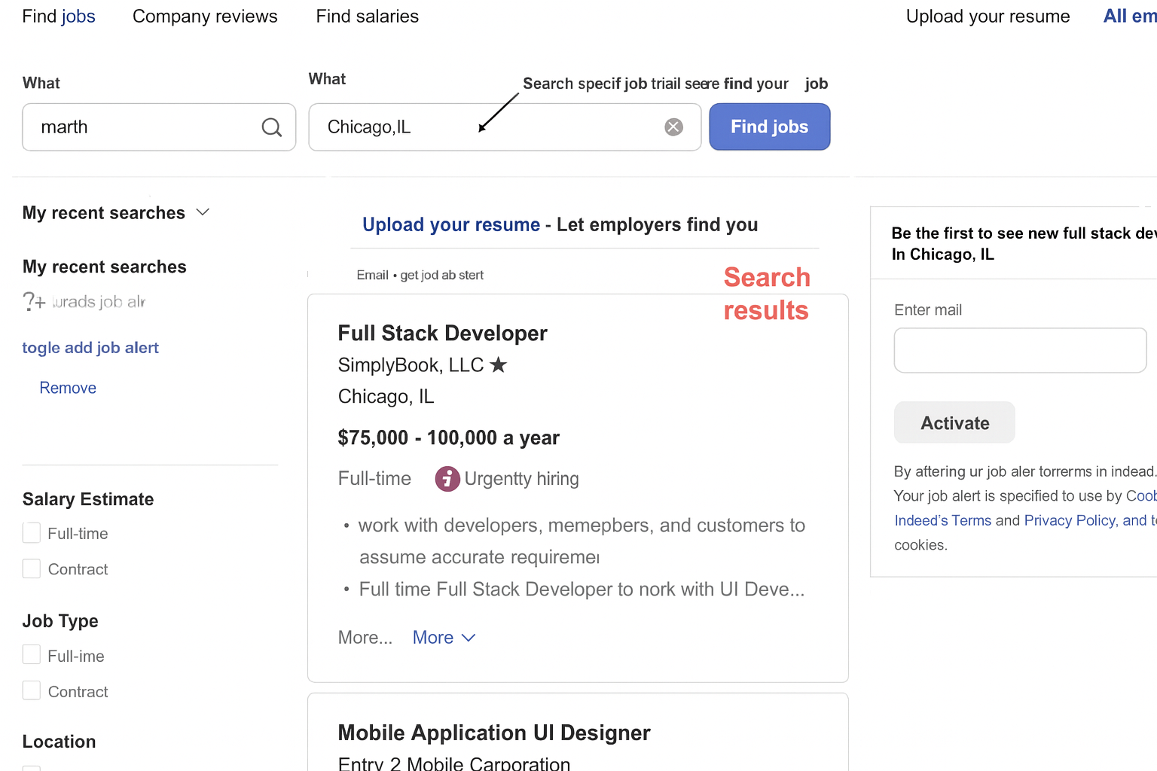
Task: Click the Upload your resume banner link
Action: click(x=451, y=224)
